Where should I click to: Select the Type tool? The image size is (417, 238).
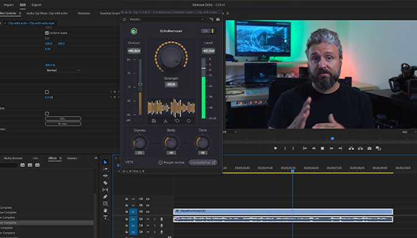pyautogui.click(x=105, y=217)
